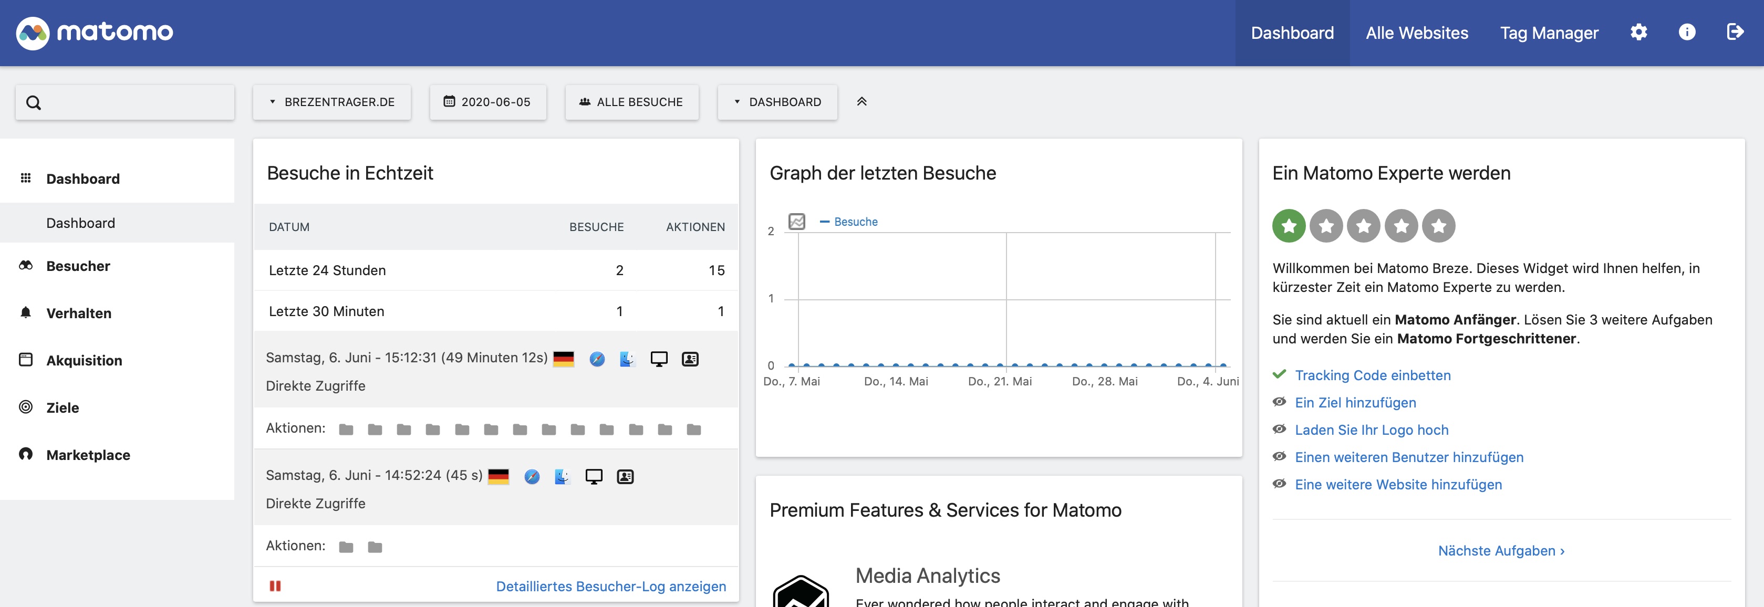Click the German flag of 14:52:24 visit
The image size is (1764, 607).
tap(499, 476)
